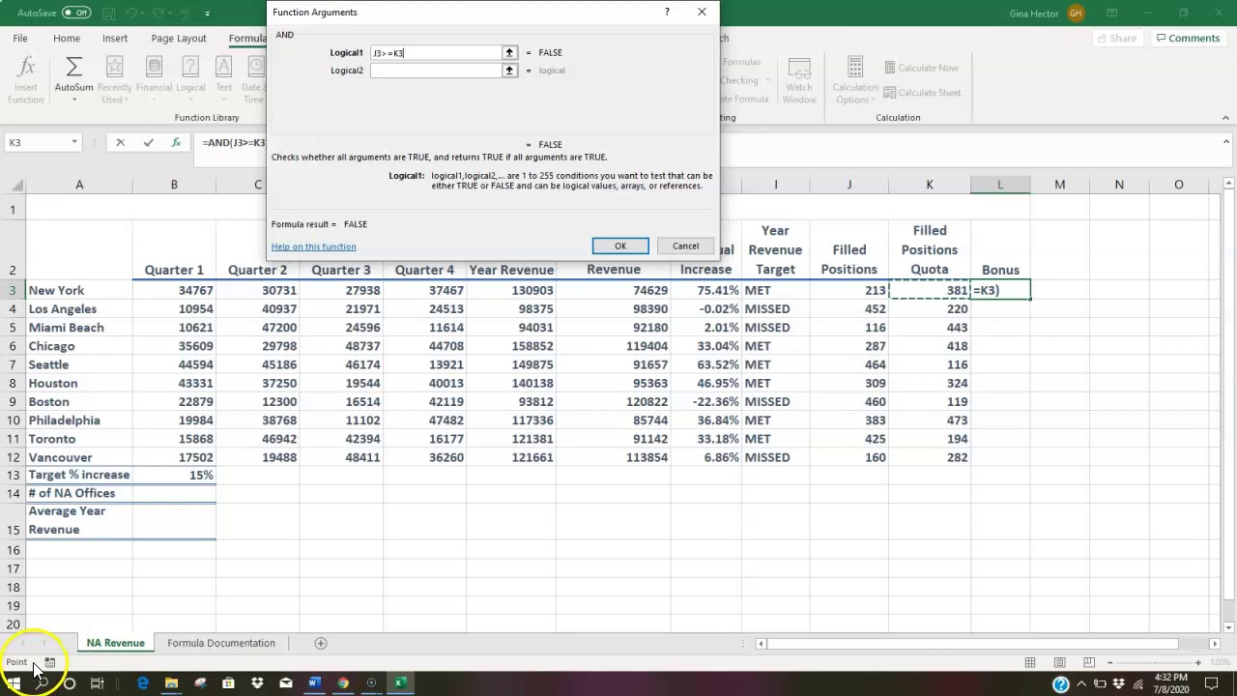1237x696 pixels.
Task: Open the Home ribbon tab
Action: [x=67, y=38]
